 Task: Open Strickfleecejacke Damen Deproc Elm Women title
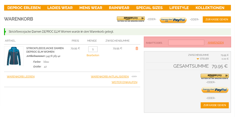click(x=45, y=50)
